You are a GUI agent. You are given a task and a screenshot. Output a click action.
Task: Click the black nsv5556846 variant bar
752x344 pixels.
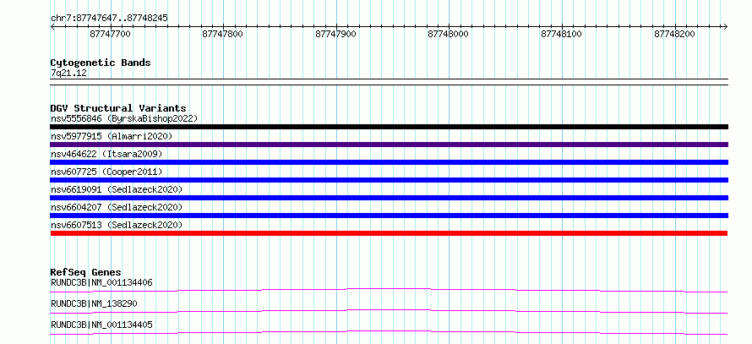click(x=389, y=127)
